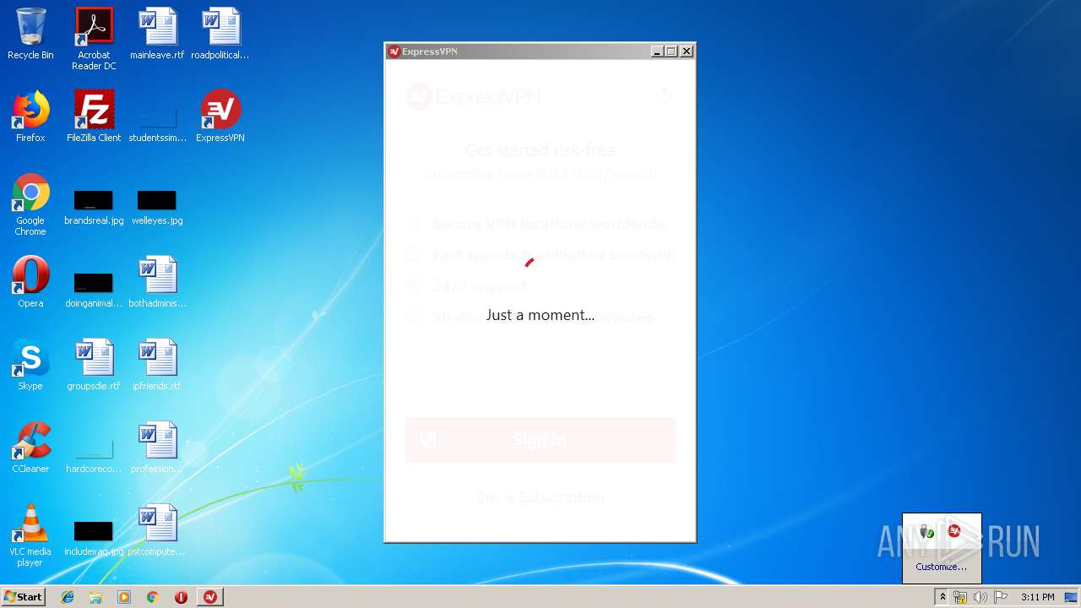Viewport: 1081px width, 608px height.
Task: Open Opera desktop shortcut
Action: (30, 282)
